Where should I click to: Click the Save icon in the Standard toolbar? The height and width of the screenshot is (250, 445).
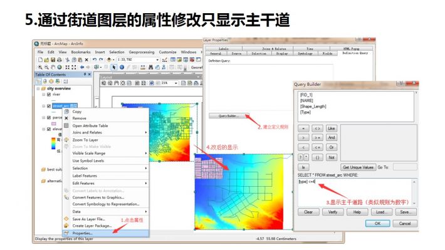[53, 60]
